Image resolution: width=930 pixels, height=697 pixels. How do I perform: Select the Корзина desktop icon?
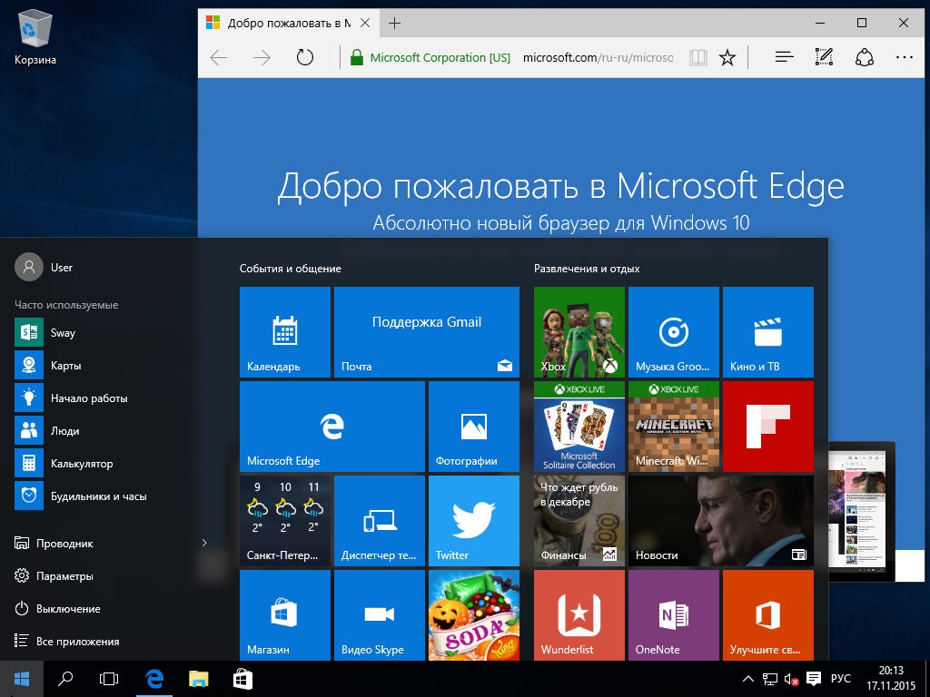tap(35, 36)
